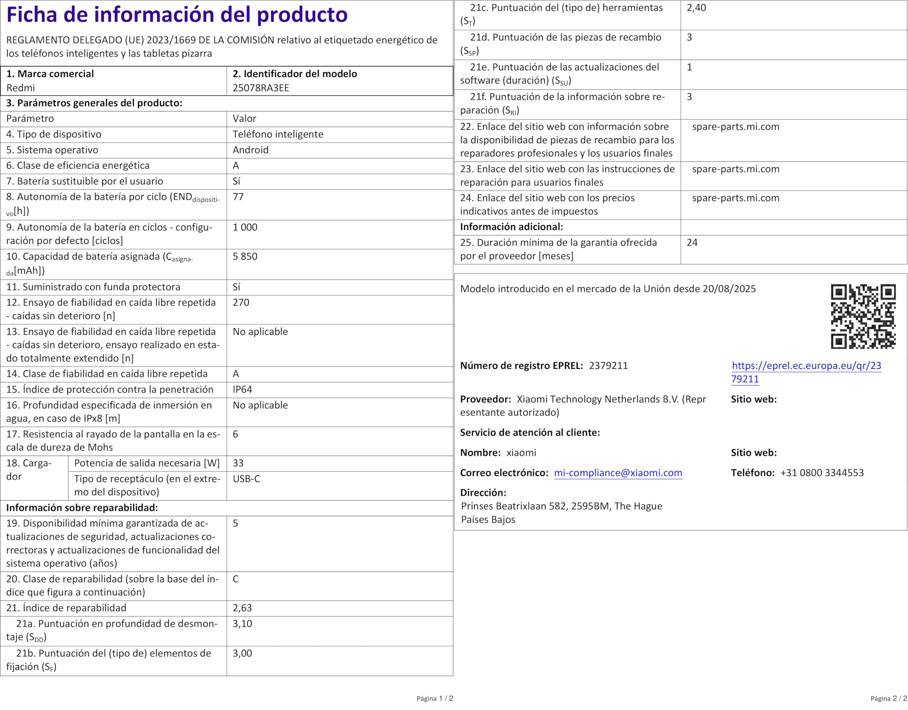Image resolution: width=908 pixels, height=710 pixels.
Task: Click the warranty duration value 24
Action: [692, 243]
